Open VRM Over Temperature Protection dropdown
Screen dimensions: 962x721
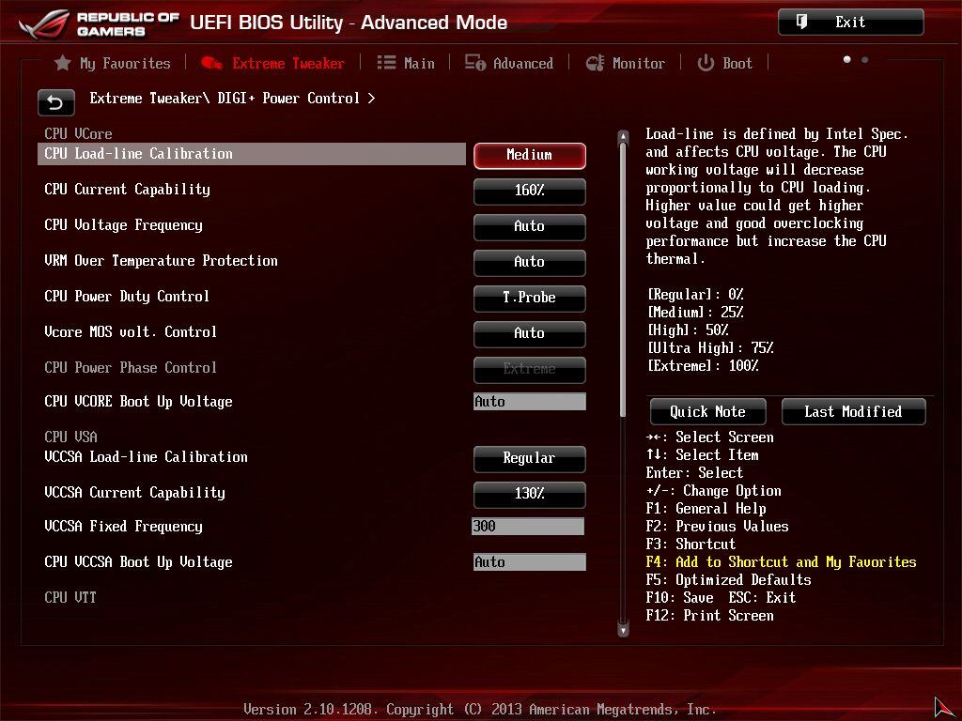pyautogui.click(x=530, y=262)
